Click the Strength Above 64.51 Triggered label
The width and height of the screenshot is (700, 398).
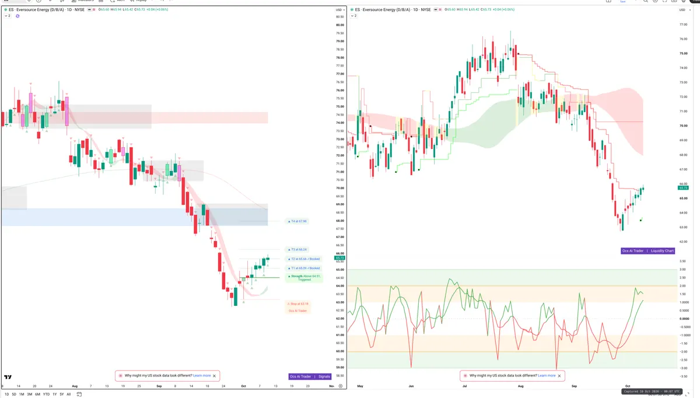tap(304, 278)
